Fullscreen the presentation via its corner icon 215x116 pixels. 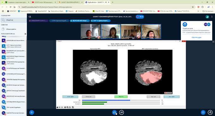pos(213,42)
